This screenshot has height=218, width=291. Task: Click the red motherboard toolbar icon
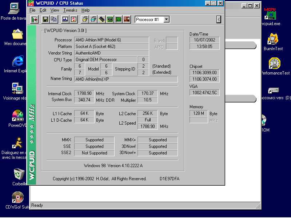click(x=127, y=19)
